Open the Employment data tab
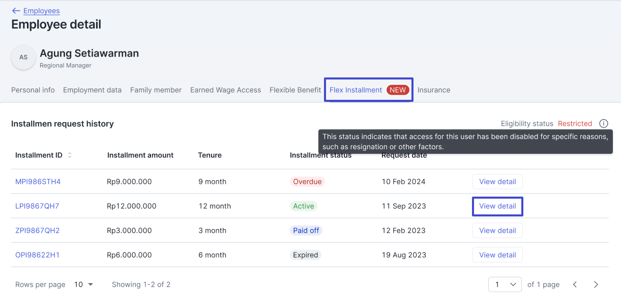621x302 pixels. pyautogui.click(x=92, y=90)
